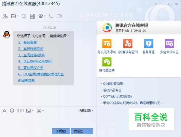Maximize the chat window

[170, 4]
